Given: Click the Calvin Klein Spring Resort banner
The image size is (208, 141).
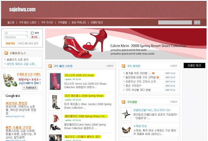Looking at the screenshot, I should point(126,44).
